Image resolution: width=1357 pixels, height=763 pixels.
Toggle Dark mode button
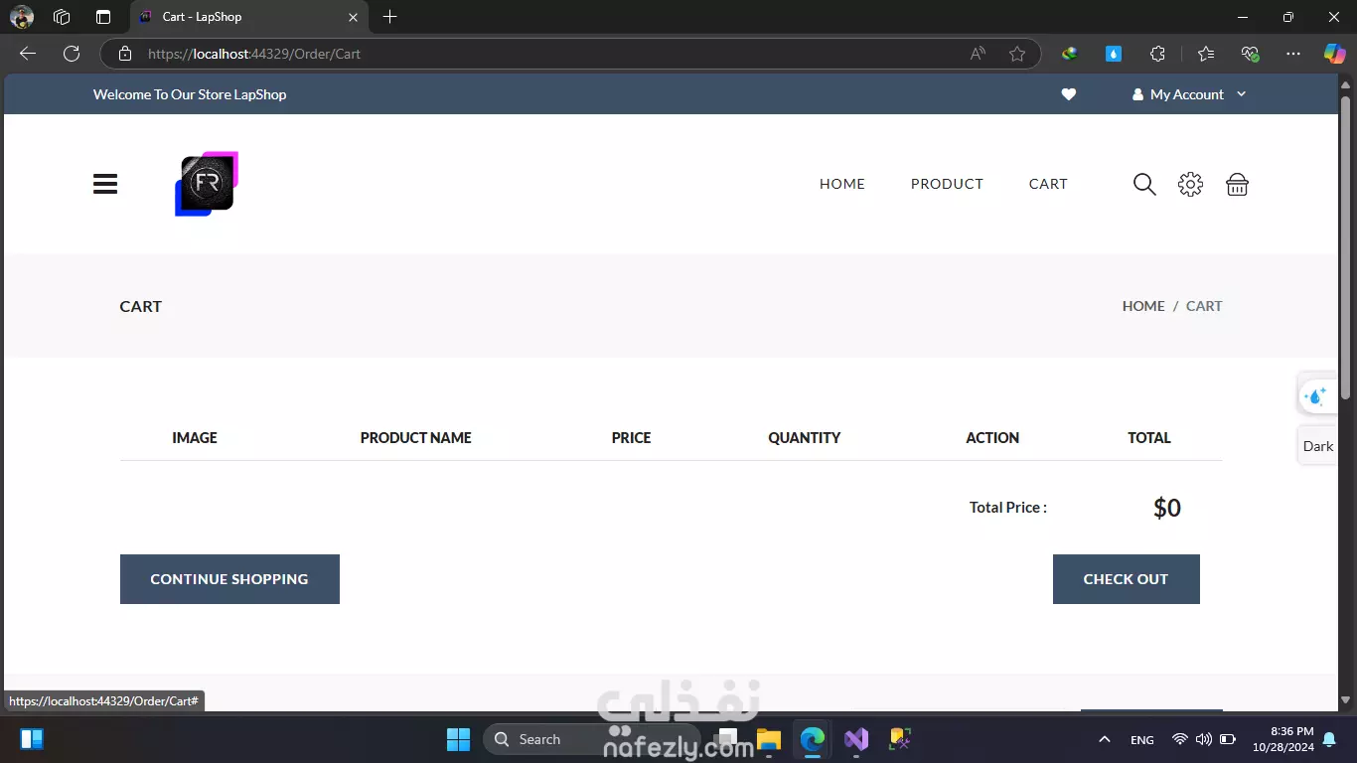point(1317,446)
